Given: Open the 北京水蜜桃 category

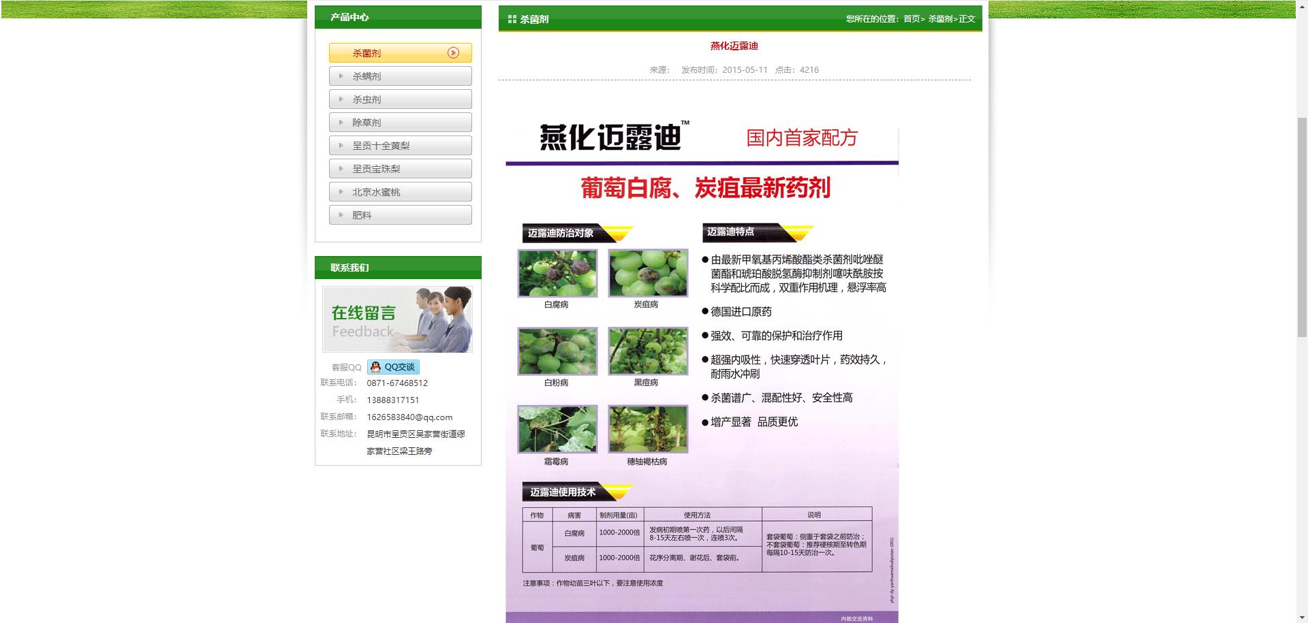Looking at the screenshot, I should (x=400, y=192).
